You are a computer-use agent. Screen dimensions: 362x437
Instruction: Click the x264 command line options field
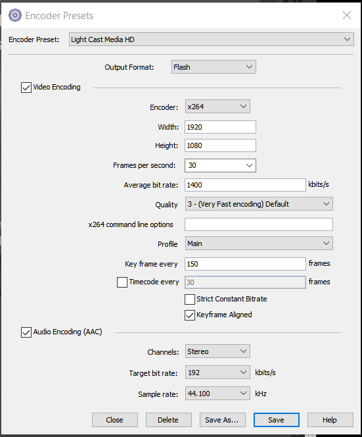(259, 224)
